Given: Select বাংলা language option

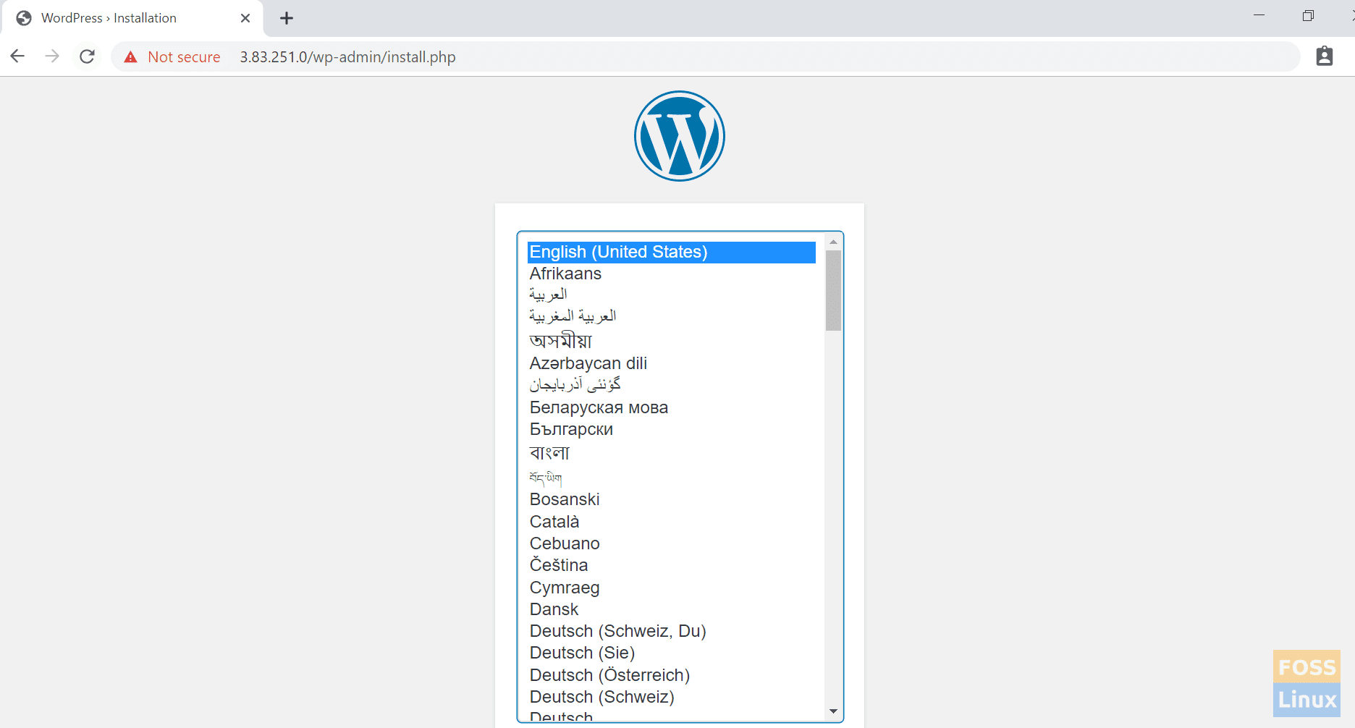Looking at the screenshot, I should 672,453.
